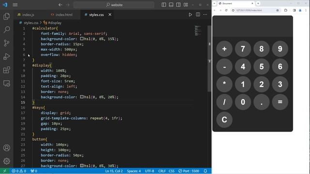The image size is (310, 174).
Task: Click the #keys selector on line 16
Action: coord(38,108)
